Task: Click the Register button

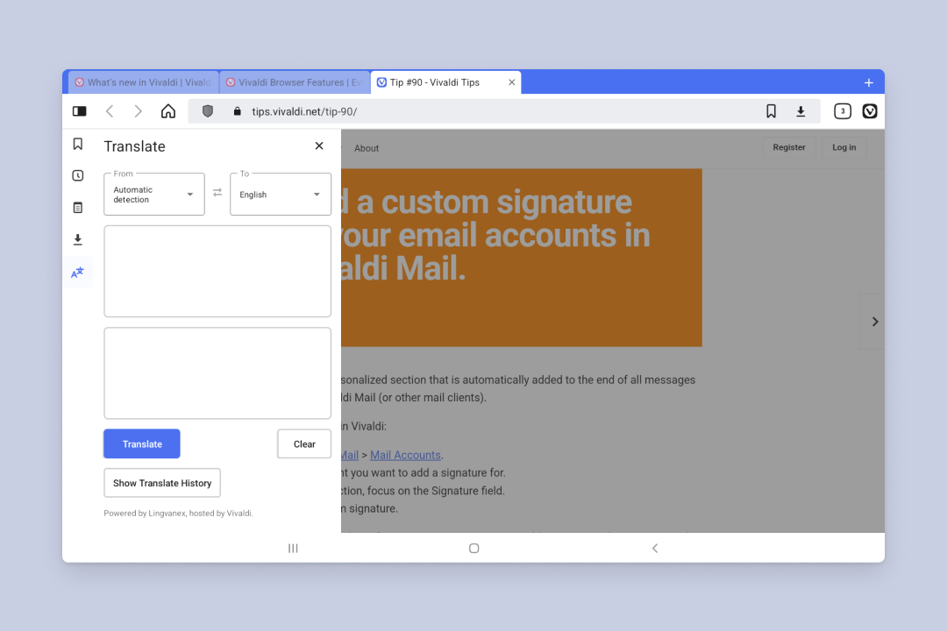Action: (789, 147)
